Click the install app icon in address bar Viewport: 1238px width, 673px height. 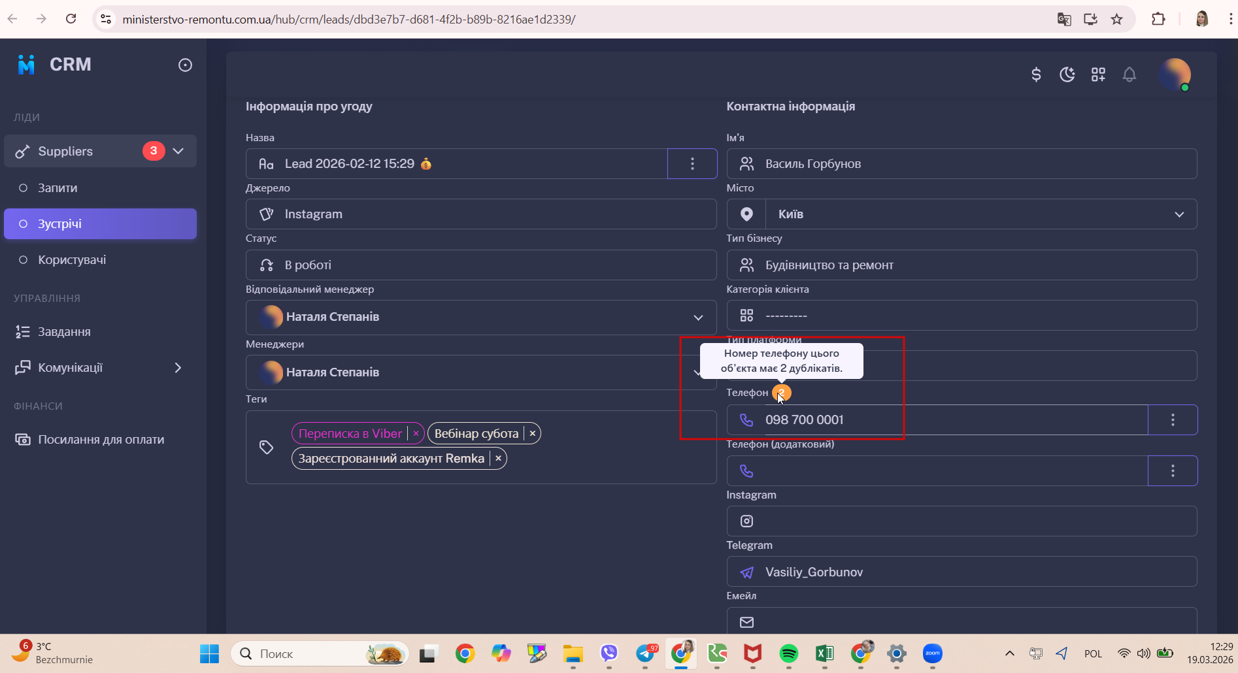1090,19
